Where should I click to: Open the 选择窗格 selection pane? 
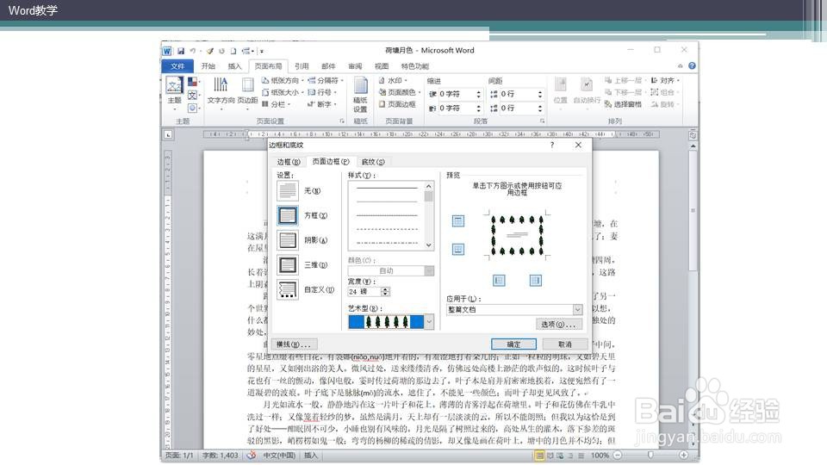623,104
